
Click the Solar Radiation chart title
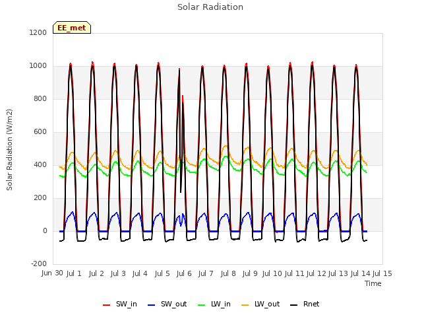tap(210, 7)
